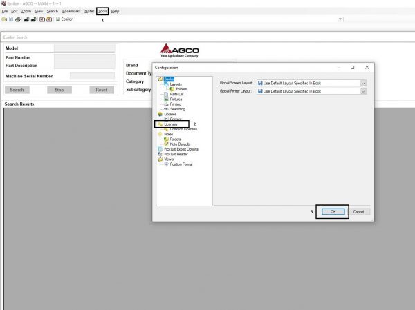Select the Epsilon document toolbar item
415x310 pixels.
click(64, 19)
